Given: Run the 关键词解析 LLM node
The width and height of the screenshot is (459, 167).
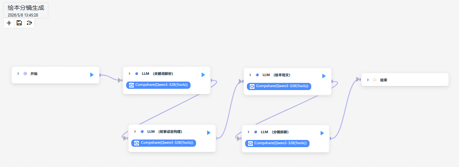Looking at the screenshot, I should point(203,75).
